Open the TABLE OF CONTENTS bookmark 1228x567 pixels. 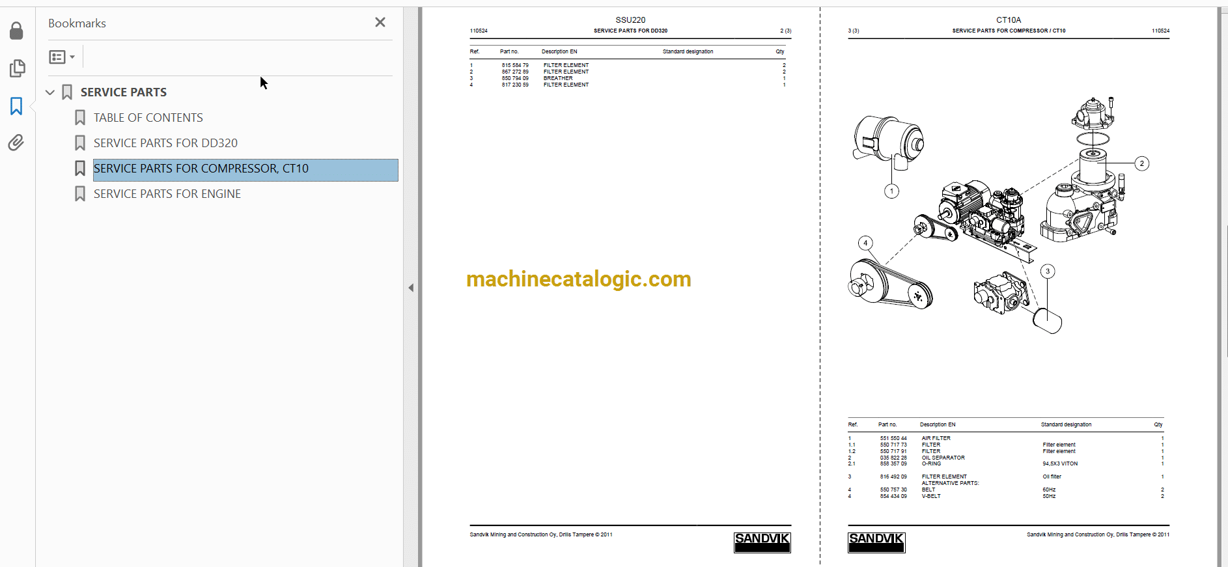[148, 118]
